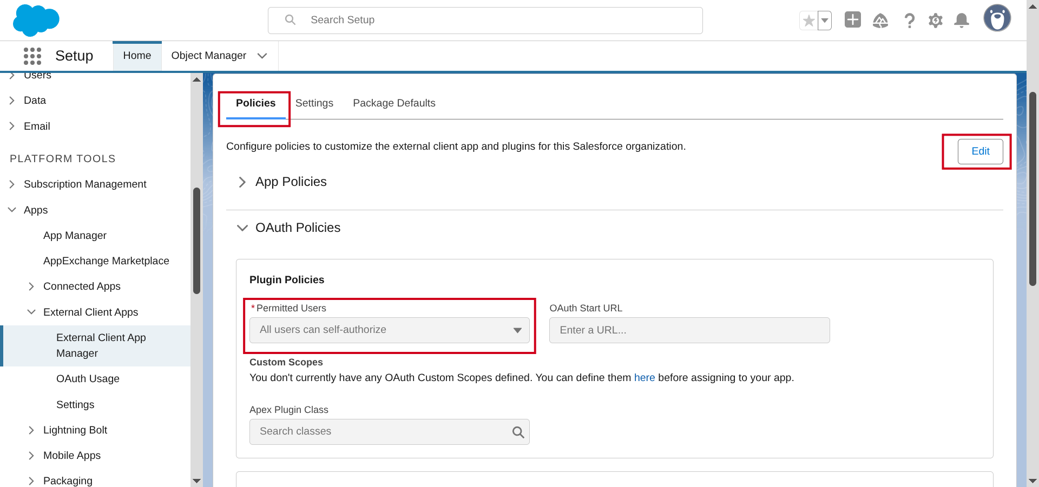This screenshot has width=1039, height=487.
Task: Open the global actions plus icon
Action: click(x=853, y=20)
